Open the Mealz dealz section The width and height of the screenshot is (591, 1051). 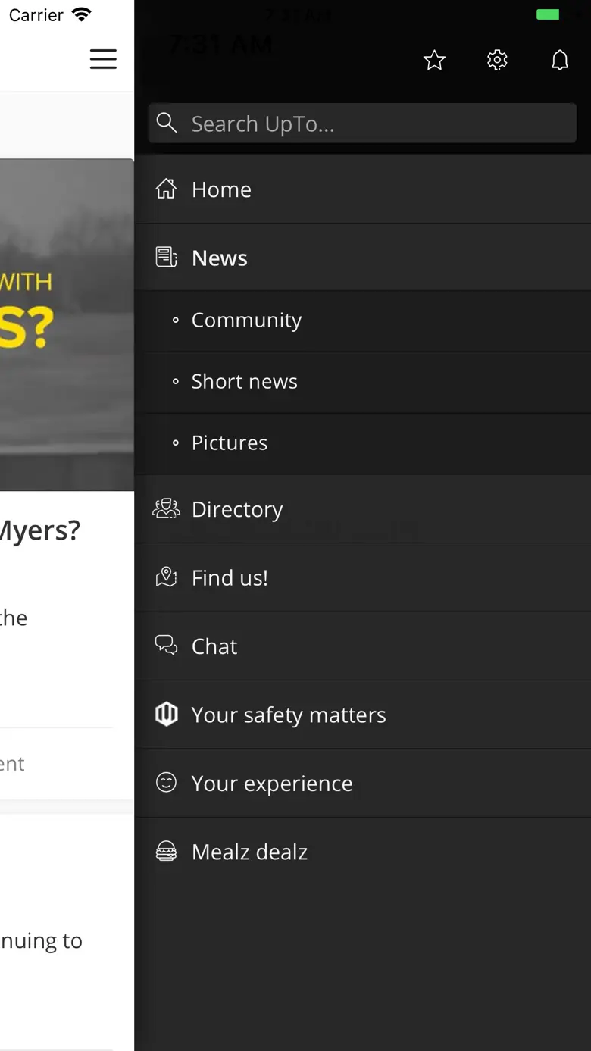(249, 852)
